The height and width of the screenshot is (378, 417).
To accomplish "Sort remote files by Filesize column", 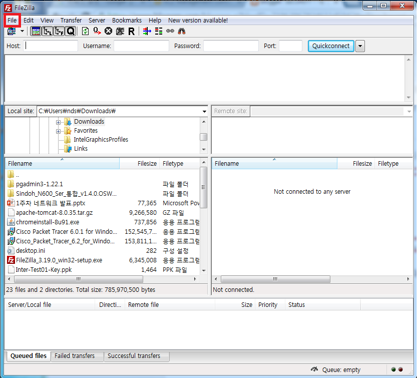I will coord(356,163).
